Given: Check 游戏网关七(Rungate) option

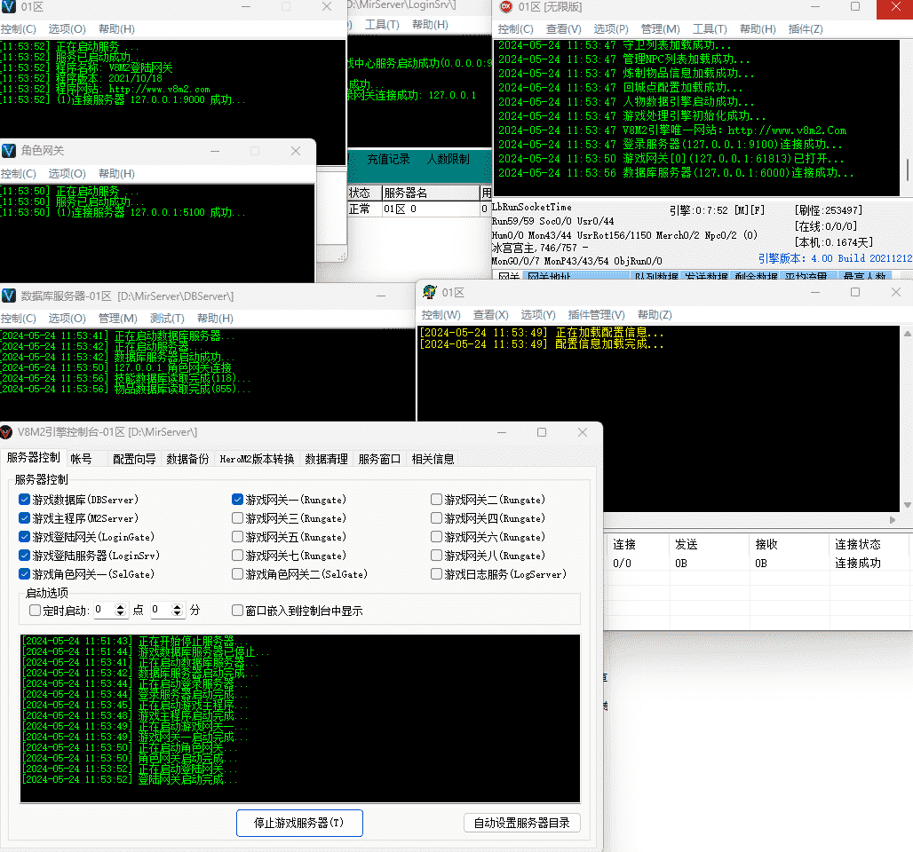Looking at the screenshot, I should click(x=237, y=556).
